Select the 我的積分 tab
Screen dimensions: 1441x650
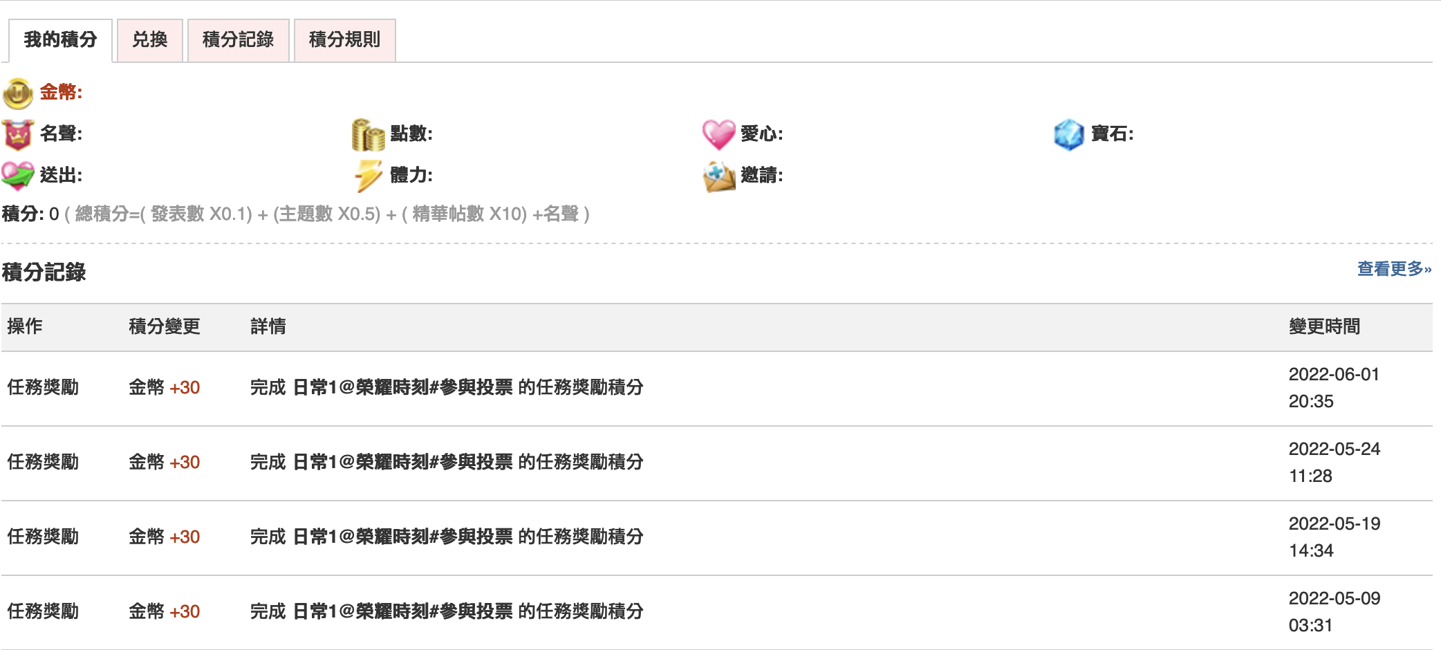point(60,40)
